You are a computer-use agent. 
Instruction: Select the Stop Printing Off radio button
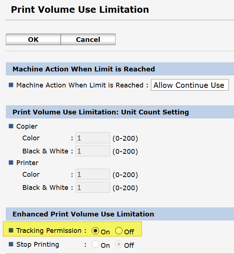click(119, 245)
